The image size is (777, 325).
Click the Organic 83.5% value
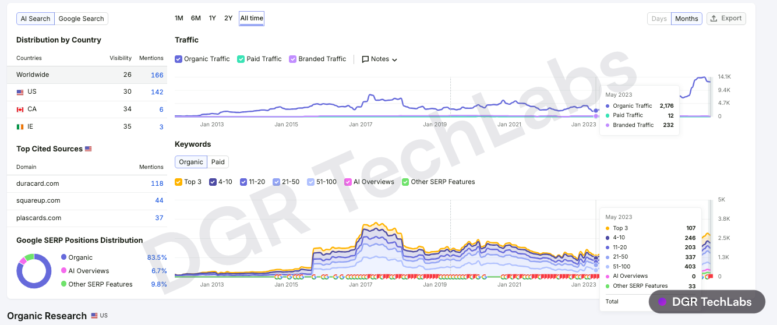(x=157, y=257)
